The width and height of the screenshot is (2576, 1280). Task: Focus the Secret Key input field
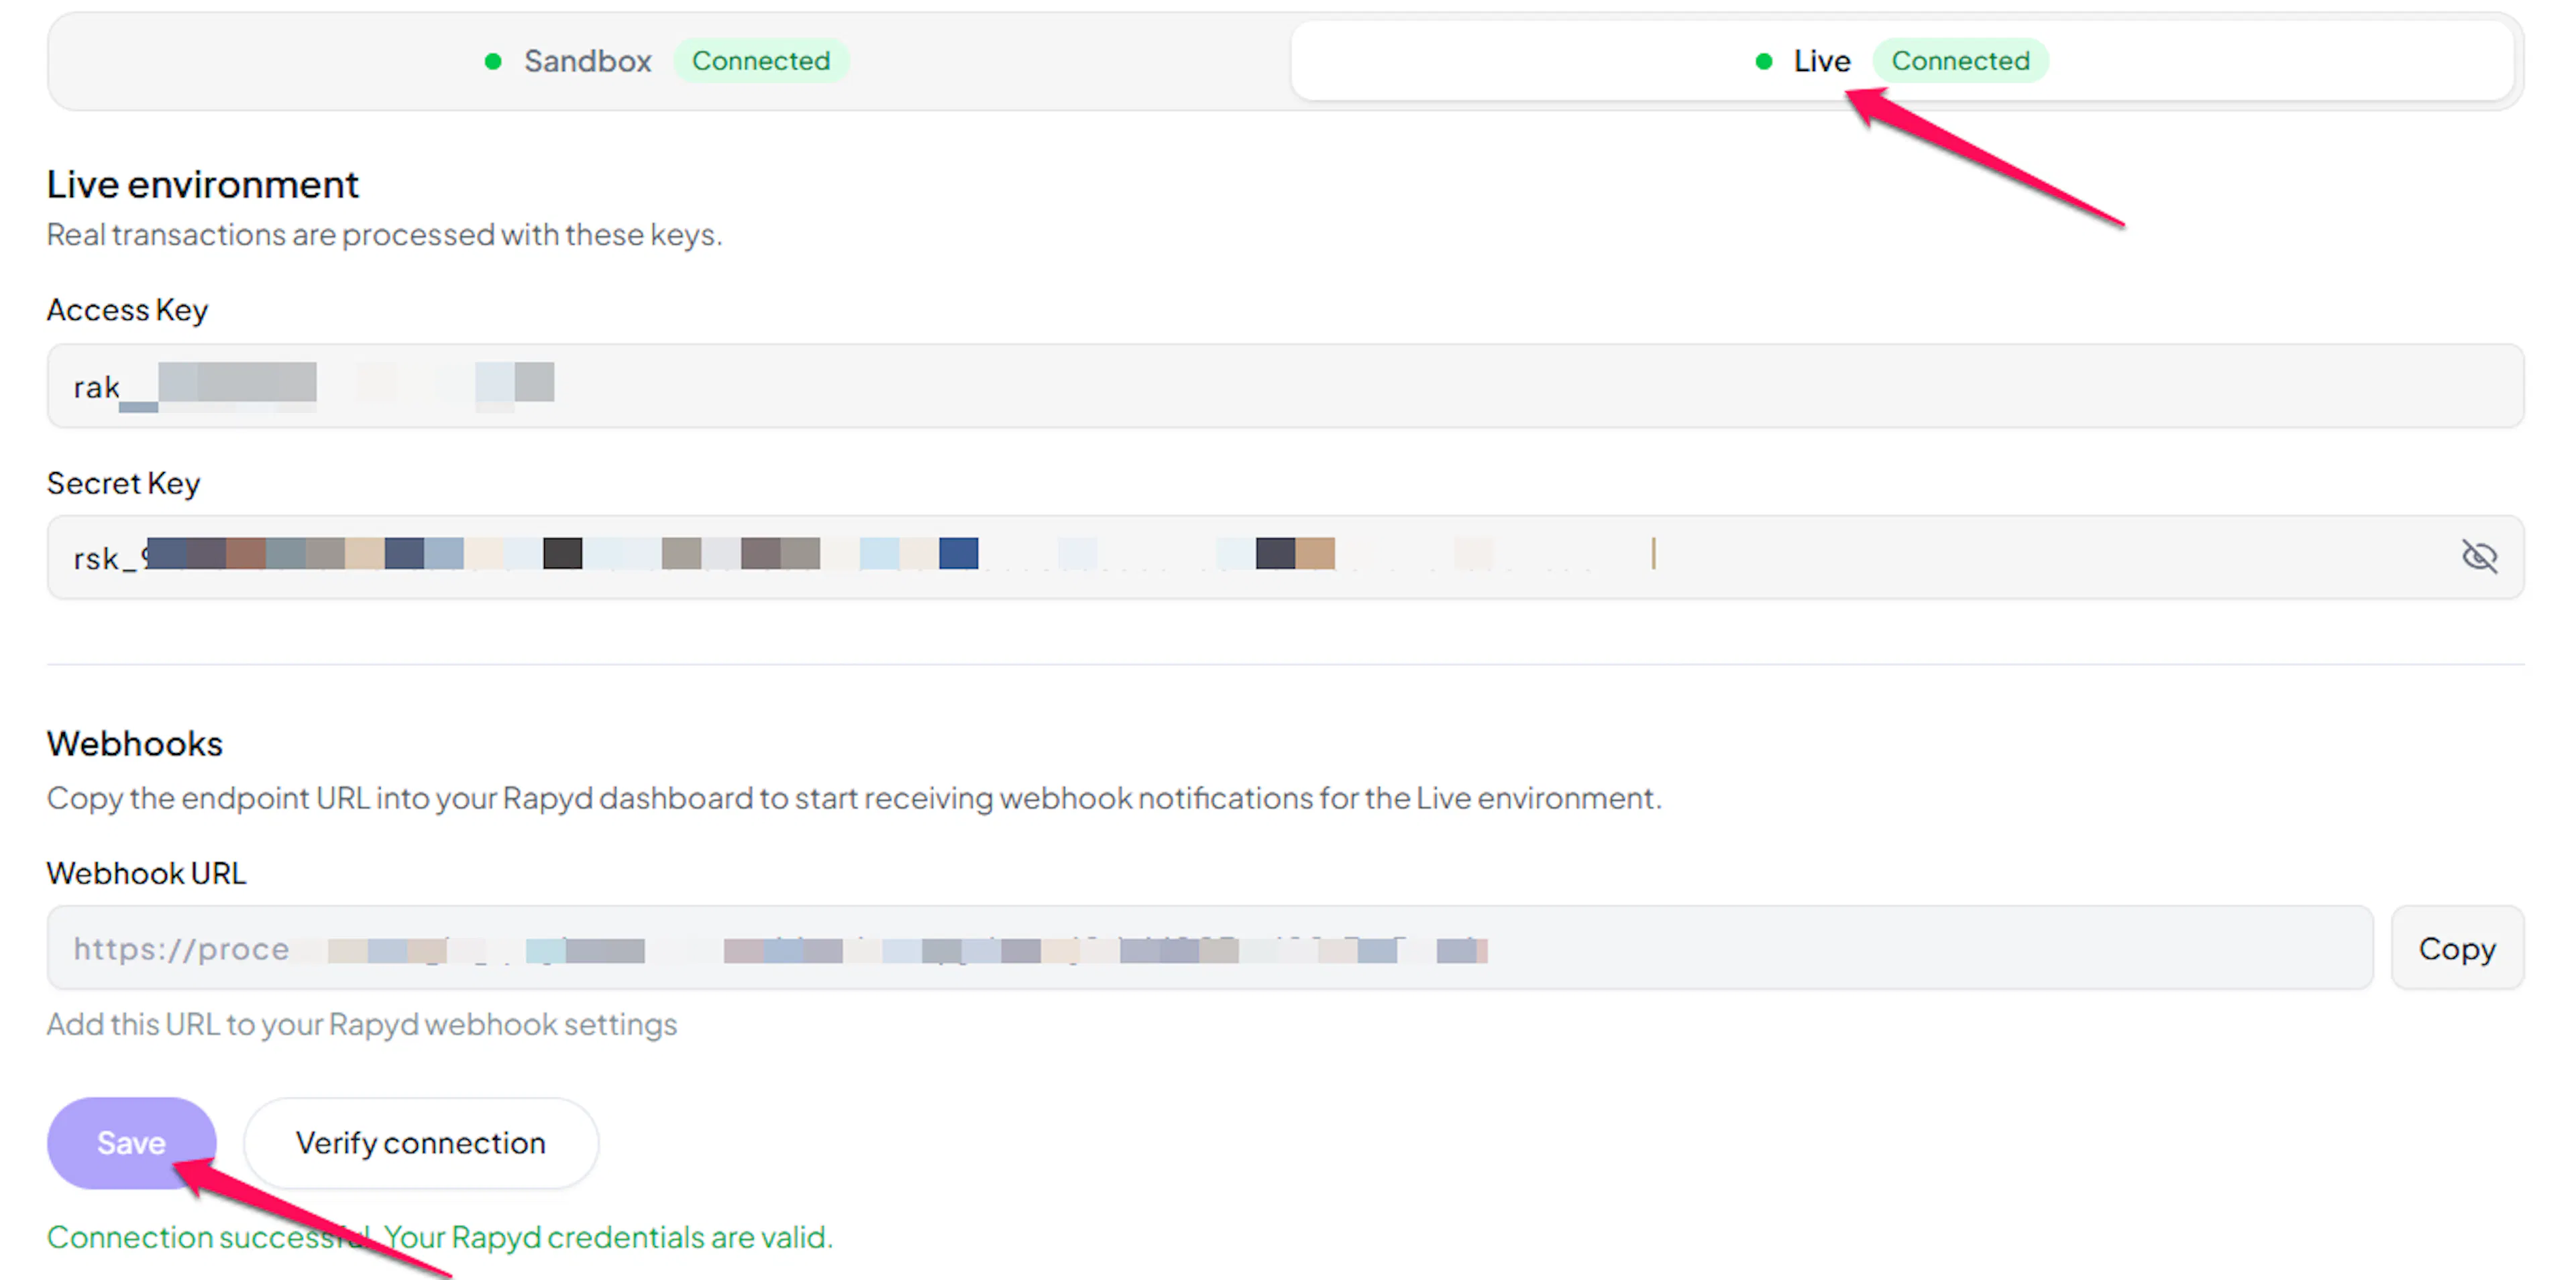1285,558
